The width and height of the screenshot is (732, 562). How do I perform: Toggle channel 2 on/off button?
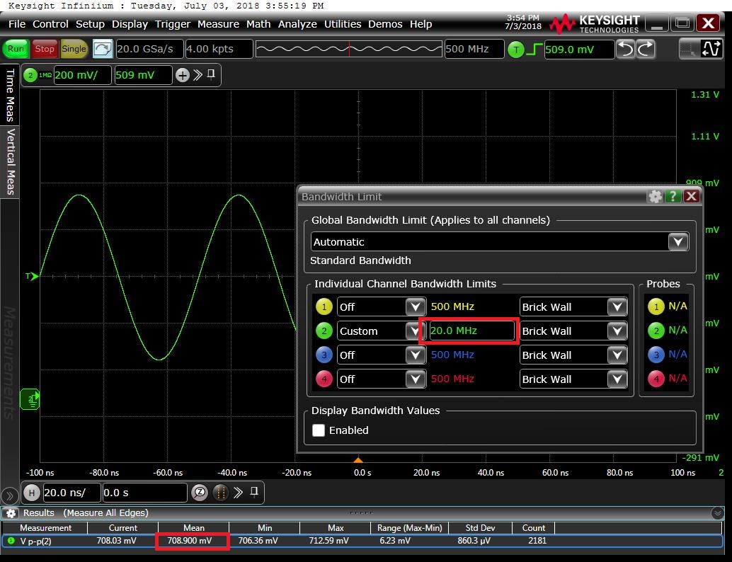30,75
